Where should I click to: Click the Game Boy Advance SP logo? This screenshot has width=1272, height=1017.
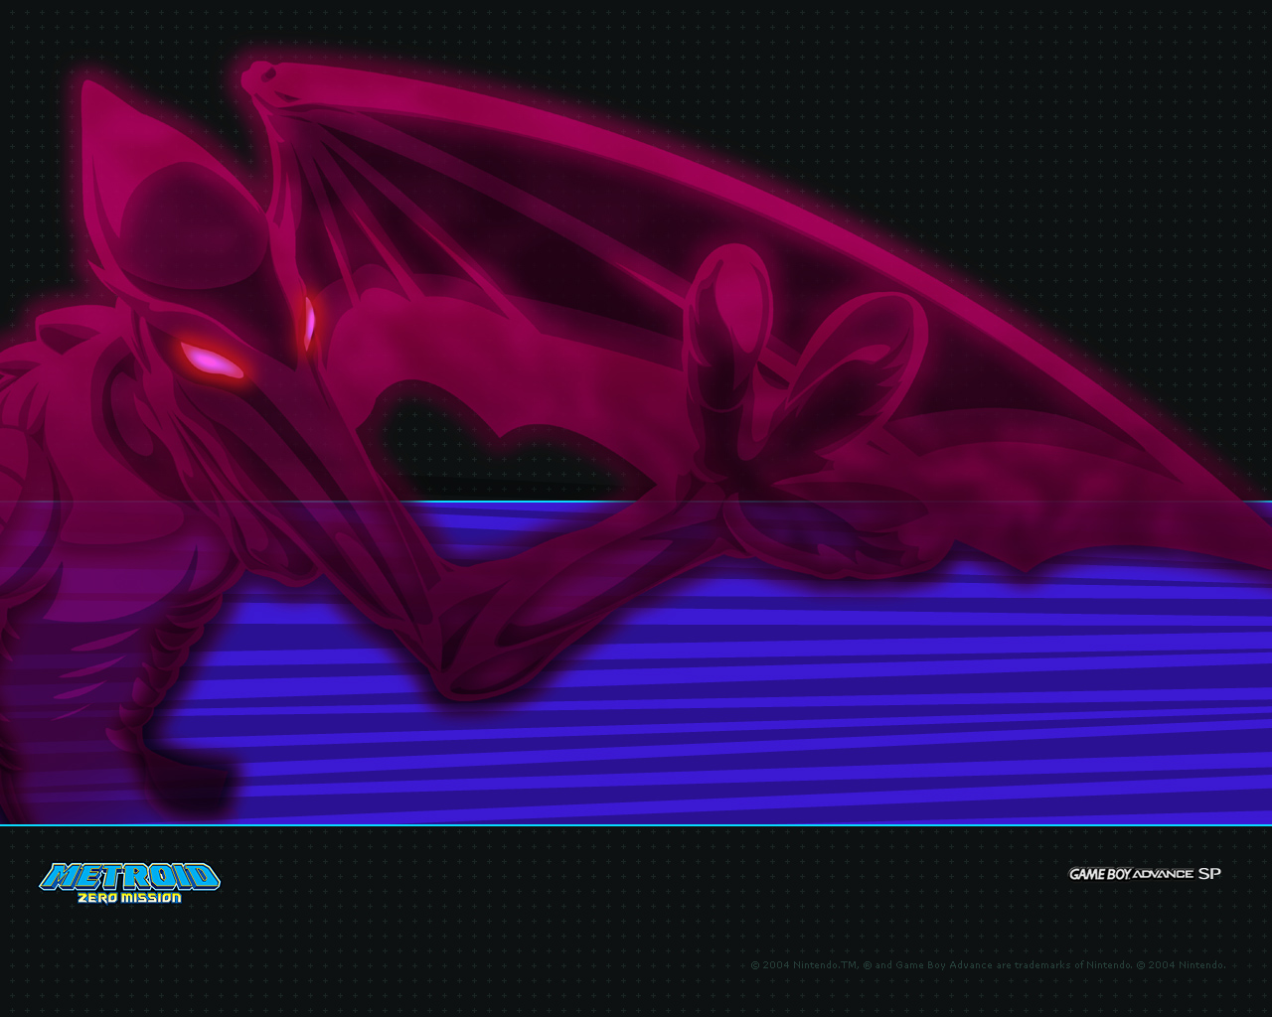pyautogui.click(x=1144, y=873)
